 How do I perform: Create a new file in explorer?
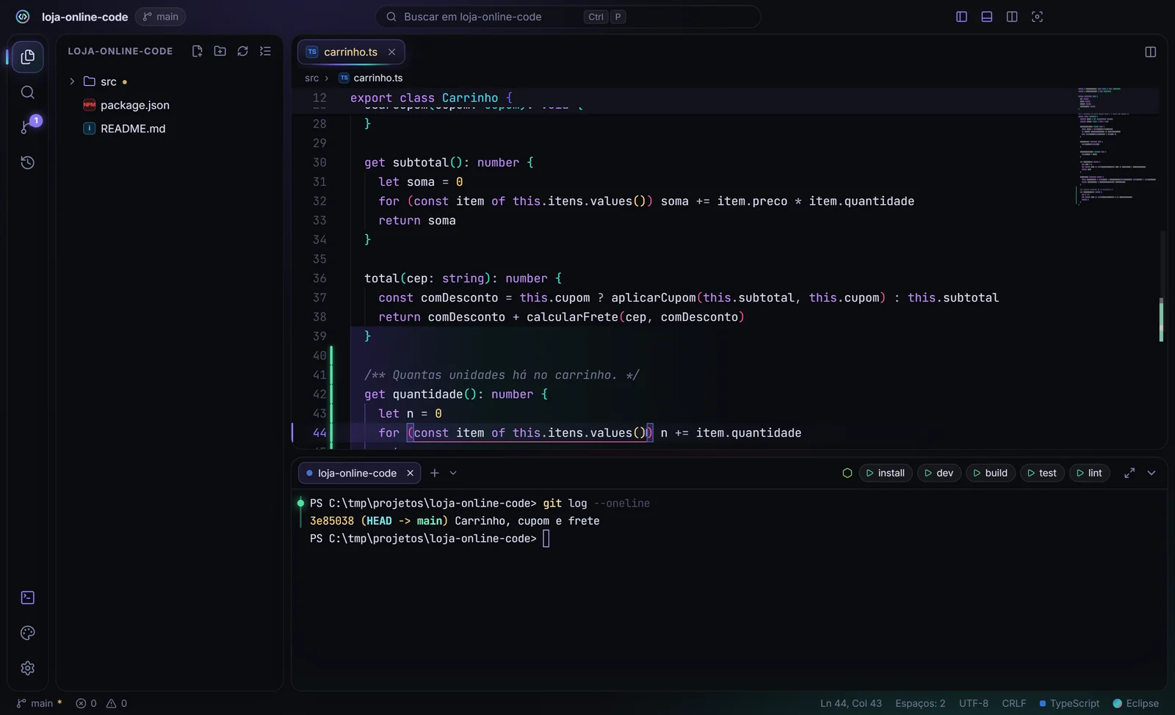pos(197,51)
